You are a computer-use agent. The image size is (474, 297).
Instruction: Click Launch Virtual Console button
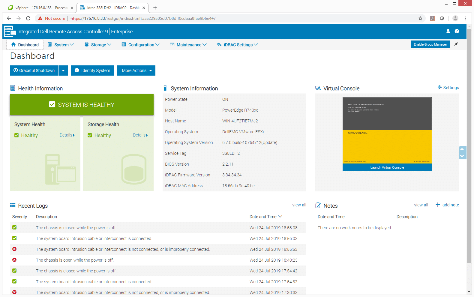pyautogui.click(x=387, y=167)
